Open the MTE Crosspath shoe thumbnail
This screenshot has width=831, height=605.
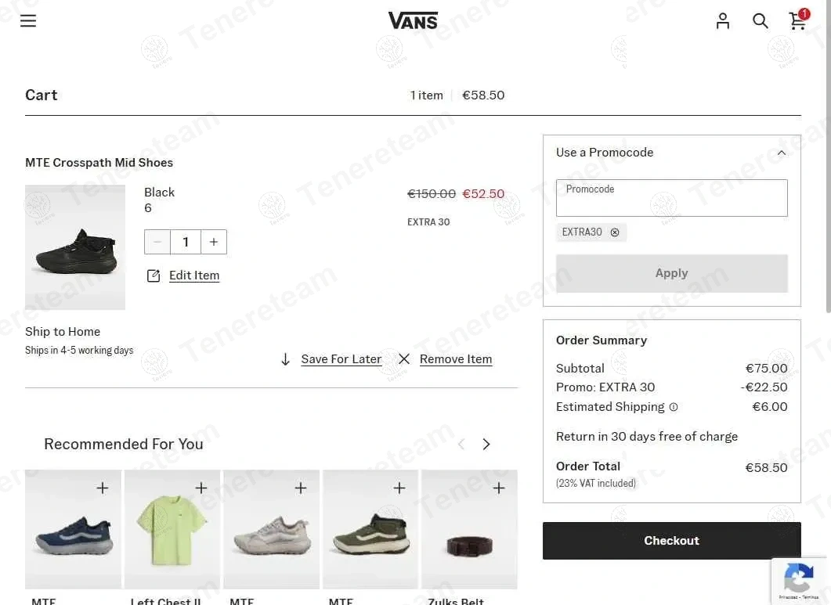click(x=75, y=247)
